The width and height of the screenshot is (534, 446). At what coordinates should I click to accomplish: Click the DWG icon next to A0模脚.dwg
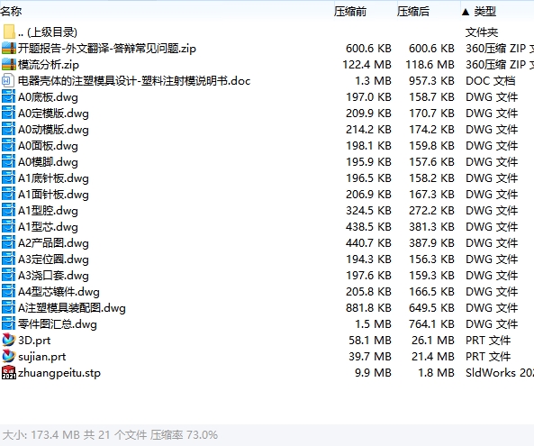[8, 162]
